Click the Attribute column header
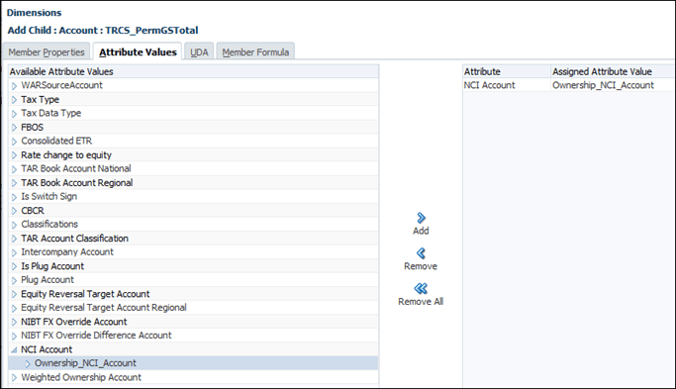676x389 pixels. click(507, 71)
